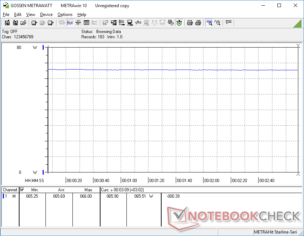Select the XY crosshair plot view
Image resolution: width=304 pixels, height=236 pixels.
coord(78,23)
